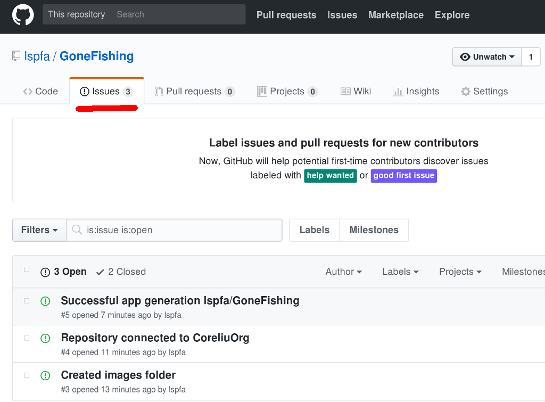
Task: Show the 2 Closed issues
Action: click(121, 272)
